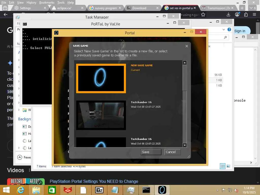This screenshot has height=195, width=260.
Task: Cancel the Save Game dialog
Action: coord(172,152)
